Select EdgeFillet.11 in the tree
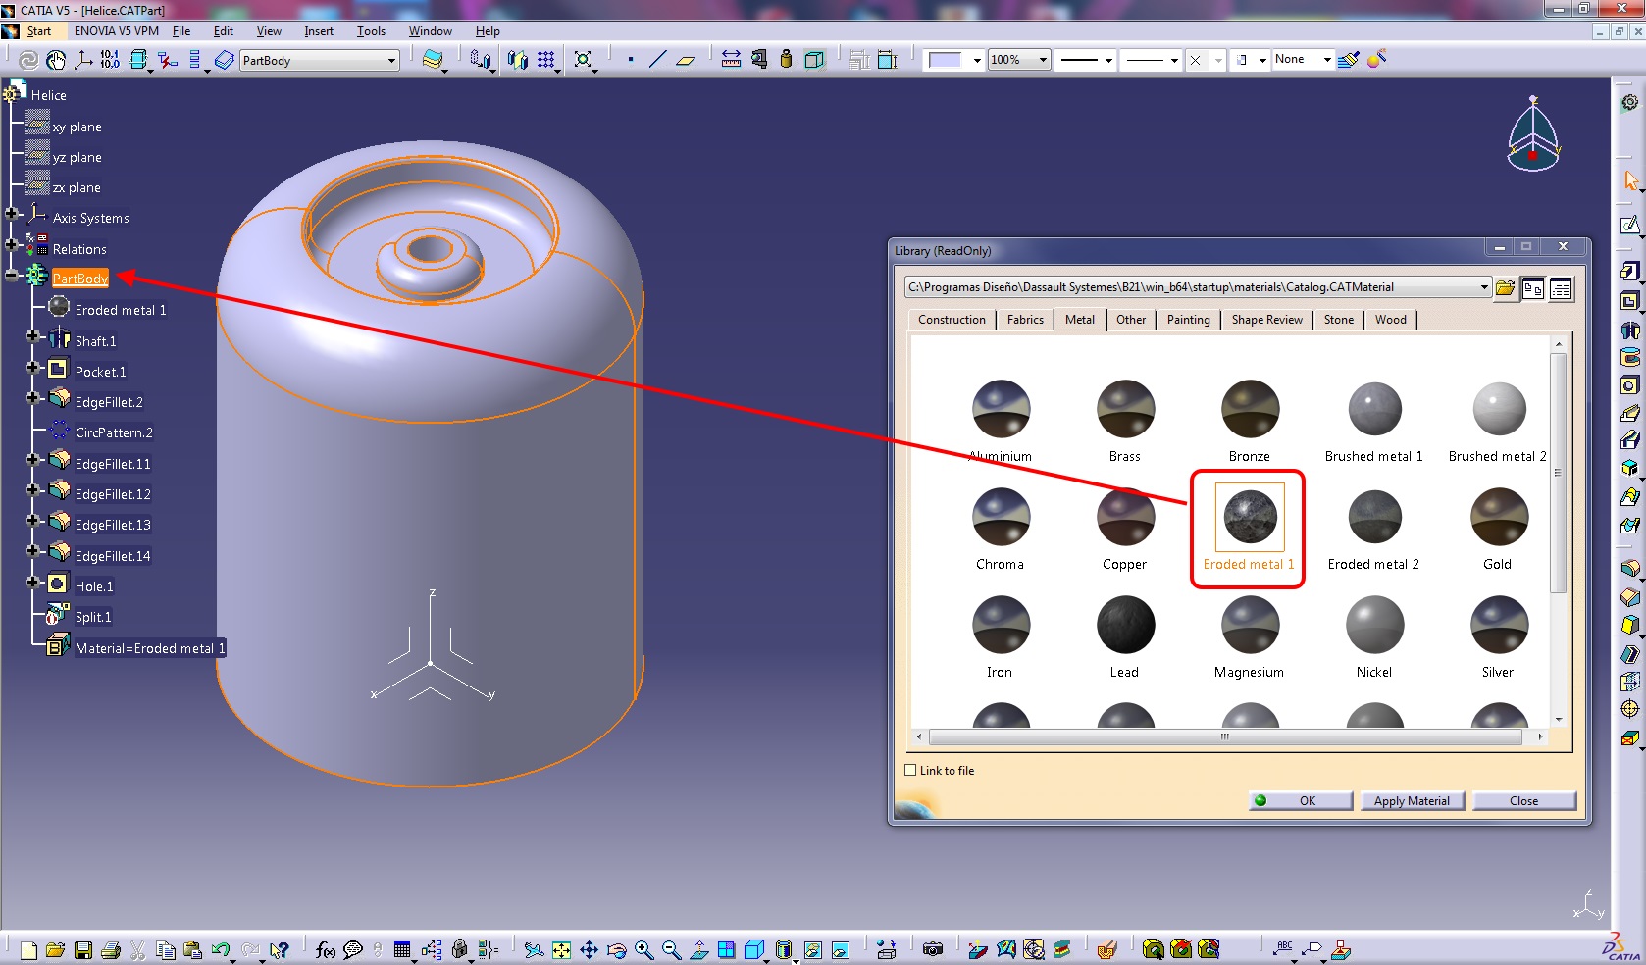The width and height of the screenshot is (1646, 965). 113,464
